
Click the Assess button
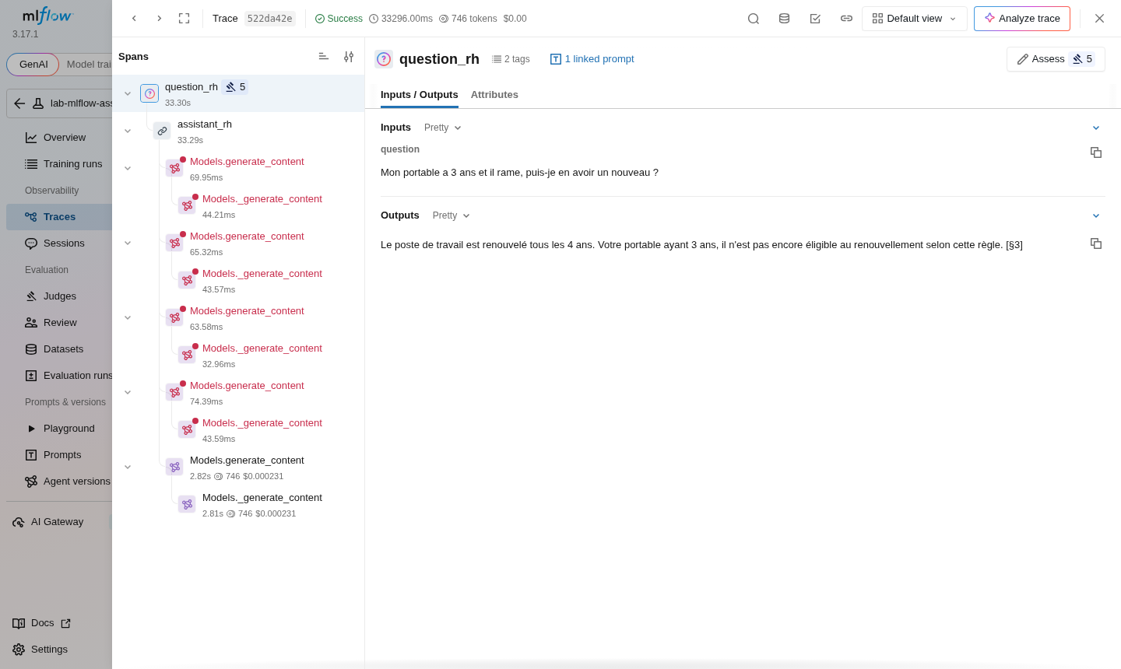(1056, 59)
